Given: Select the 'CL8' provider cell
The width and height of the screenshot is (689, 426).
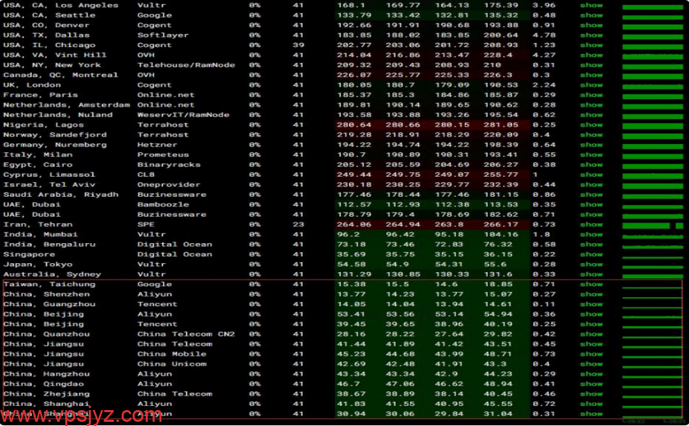Looking at the screenshot, I should click(x=146, y=175).
